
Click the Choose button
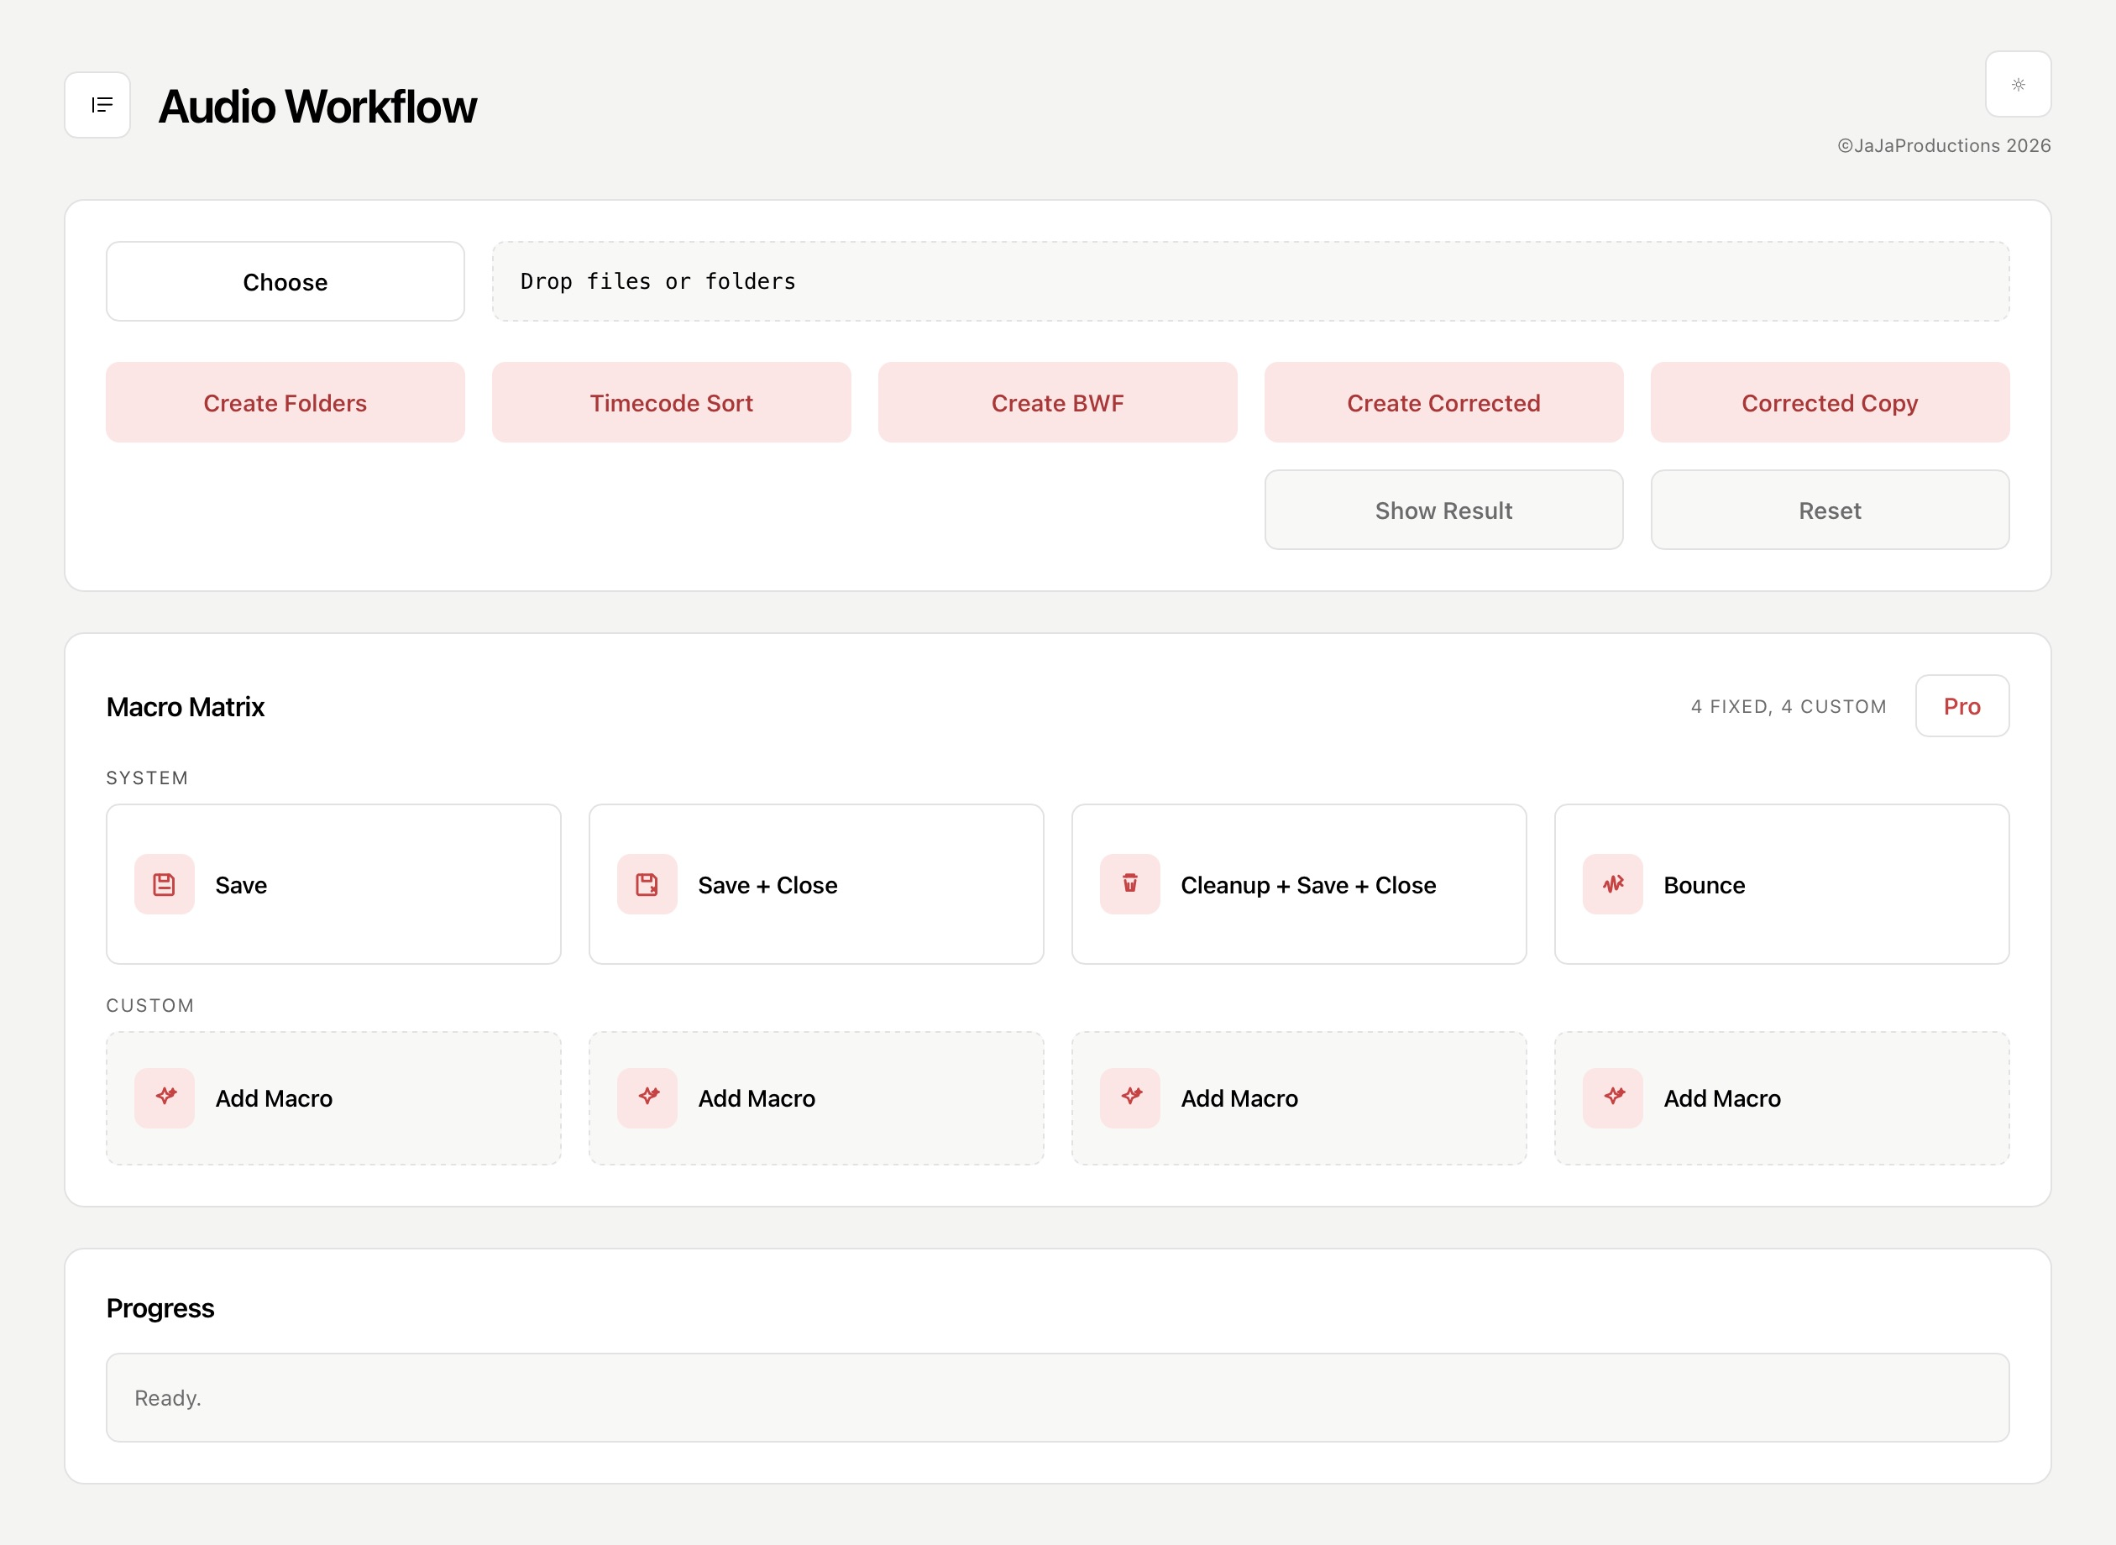point(285,281)
